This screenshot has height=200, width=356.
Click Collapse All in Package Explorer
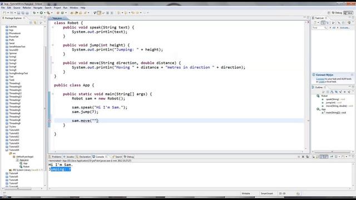pos(31,23)
